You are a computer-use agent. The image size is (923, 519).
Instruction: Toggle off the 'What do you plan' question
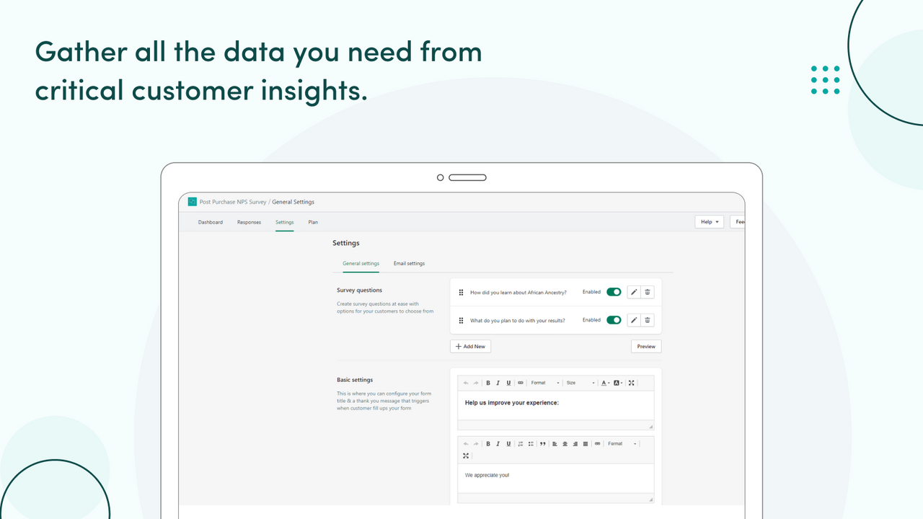click(x=613, y=320)
